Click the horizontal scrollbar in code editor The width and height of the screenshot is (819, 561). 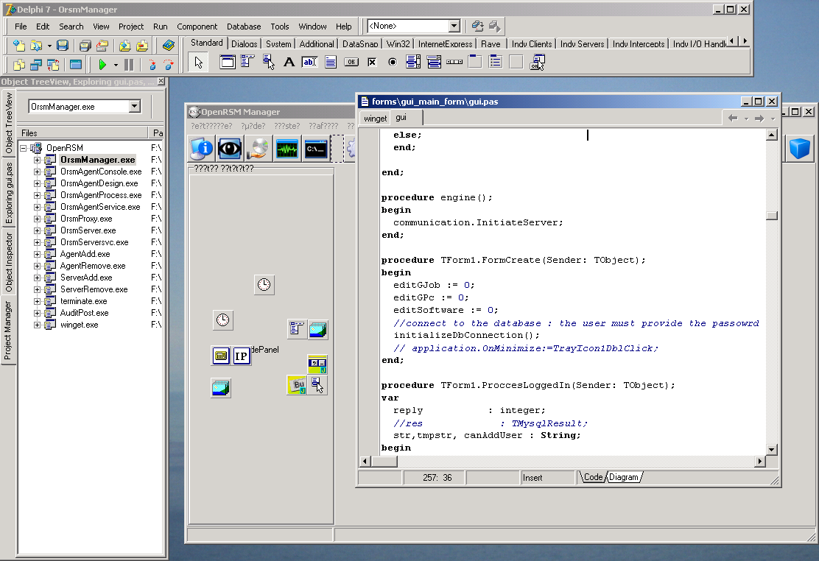pos(562,461)
